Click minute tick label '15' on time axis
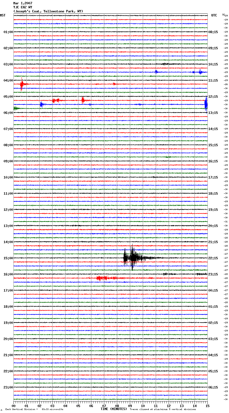This screenshot has height=413, width=229. pos(207,406)
